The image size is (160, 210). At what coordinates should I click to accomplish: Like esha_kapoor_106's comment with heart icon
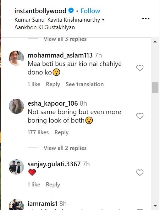click(140, 116)
